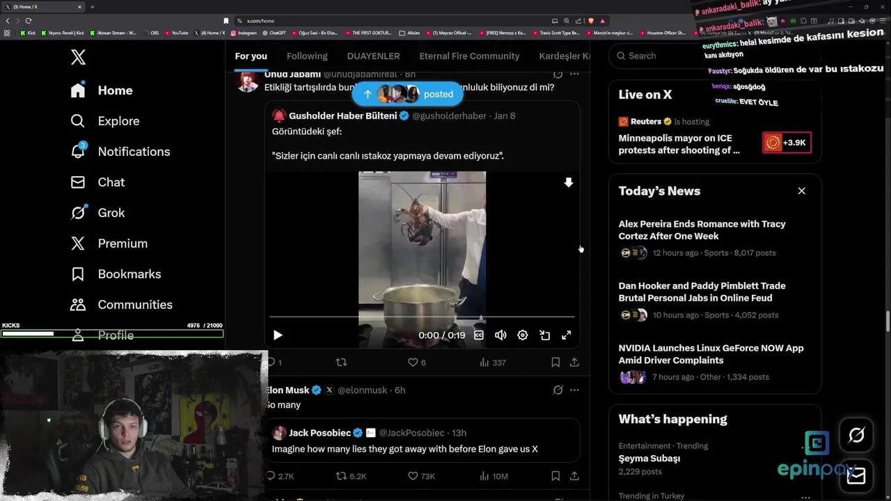This screenshot has height=501, width=891.
Task: Open Grok in the sidebar
Action: pos(97,213)
